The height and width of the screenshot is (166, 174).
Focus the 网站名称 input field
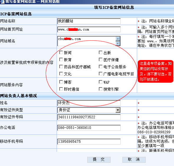coord(89,21)
